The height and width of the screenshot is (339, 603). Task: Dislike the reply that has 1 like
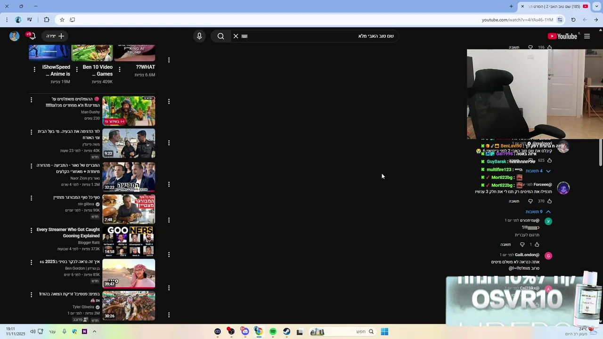tap(522, 244)
